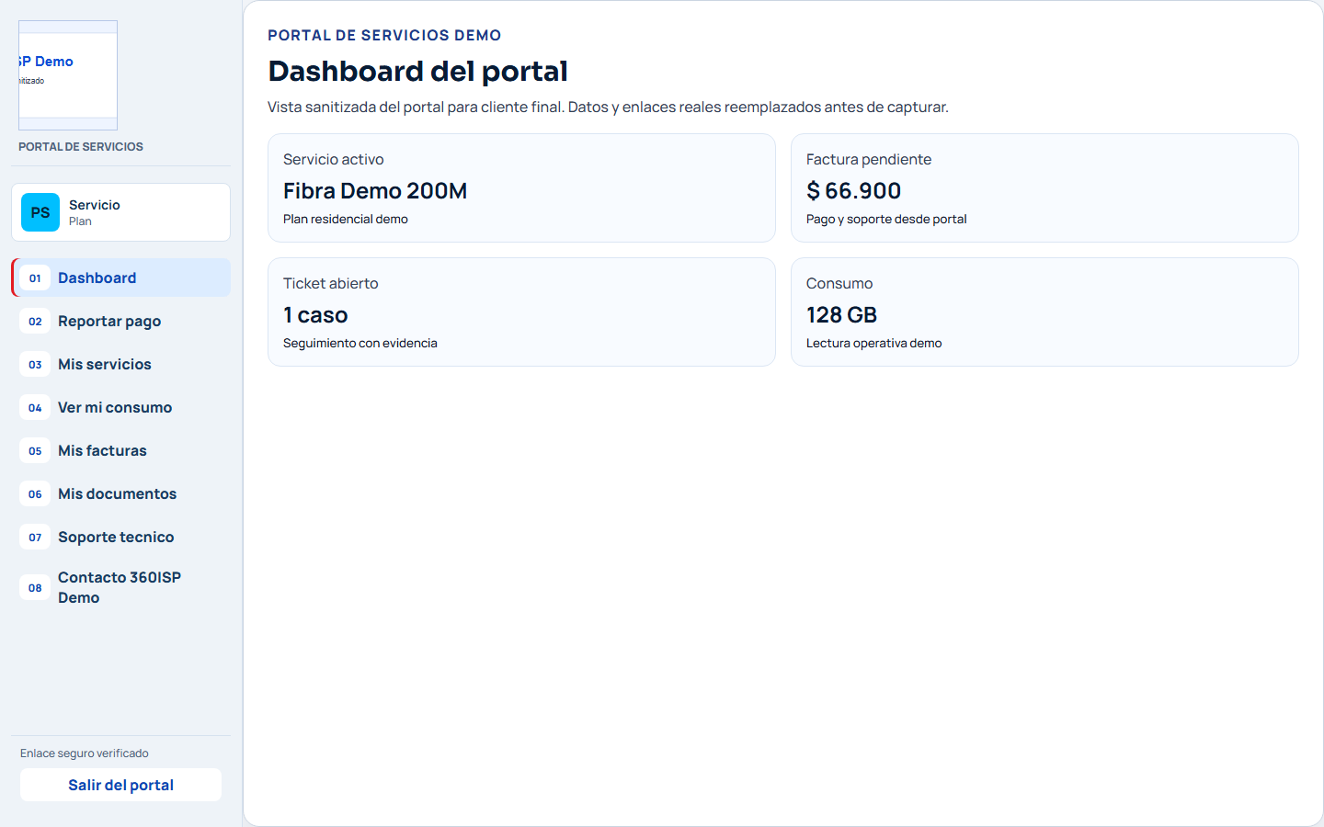The width and height of the screenshot is (1324, 827).
Task: Click the Fibra Demo 200M text
Action: pos(375,191)
